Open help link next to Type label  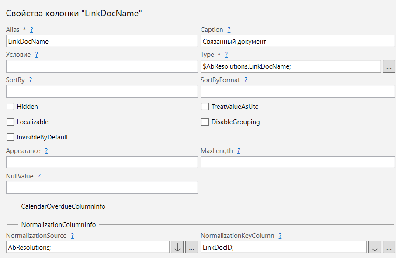[226, 55]
